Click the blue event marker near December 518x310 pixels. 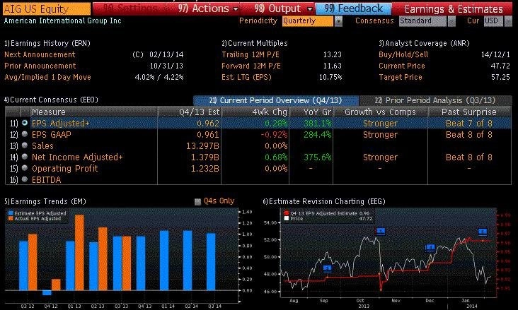coord(430,247)
